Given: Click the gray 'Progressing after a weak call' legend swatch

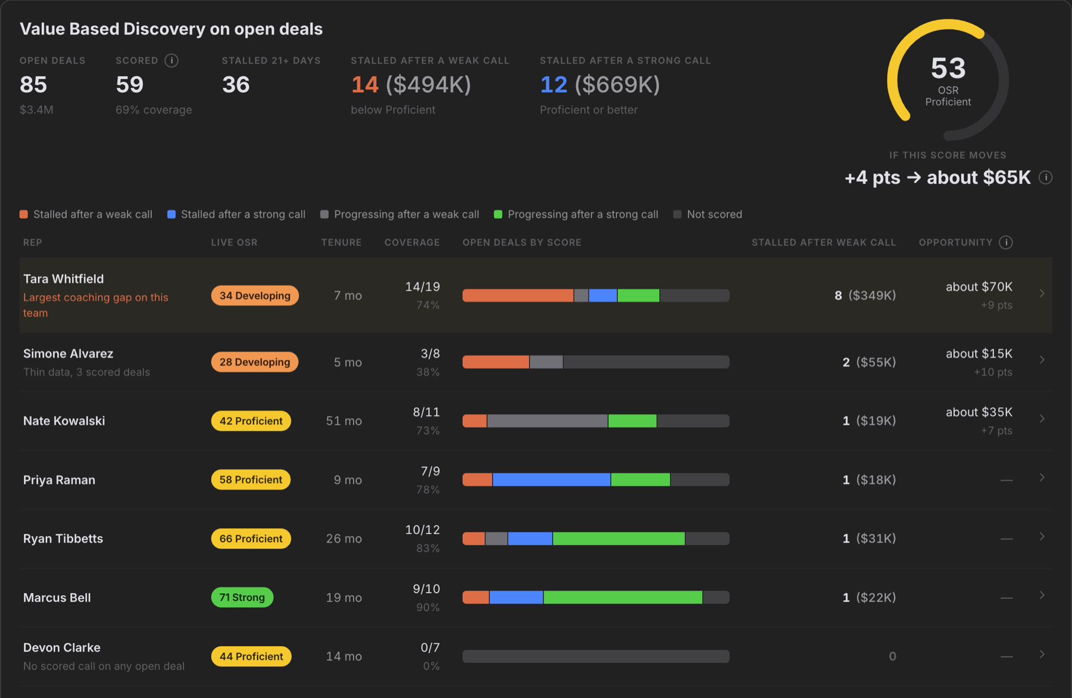Looking at the screenshot, I should [325, 214].
